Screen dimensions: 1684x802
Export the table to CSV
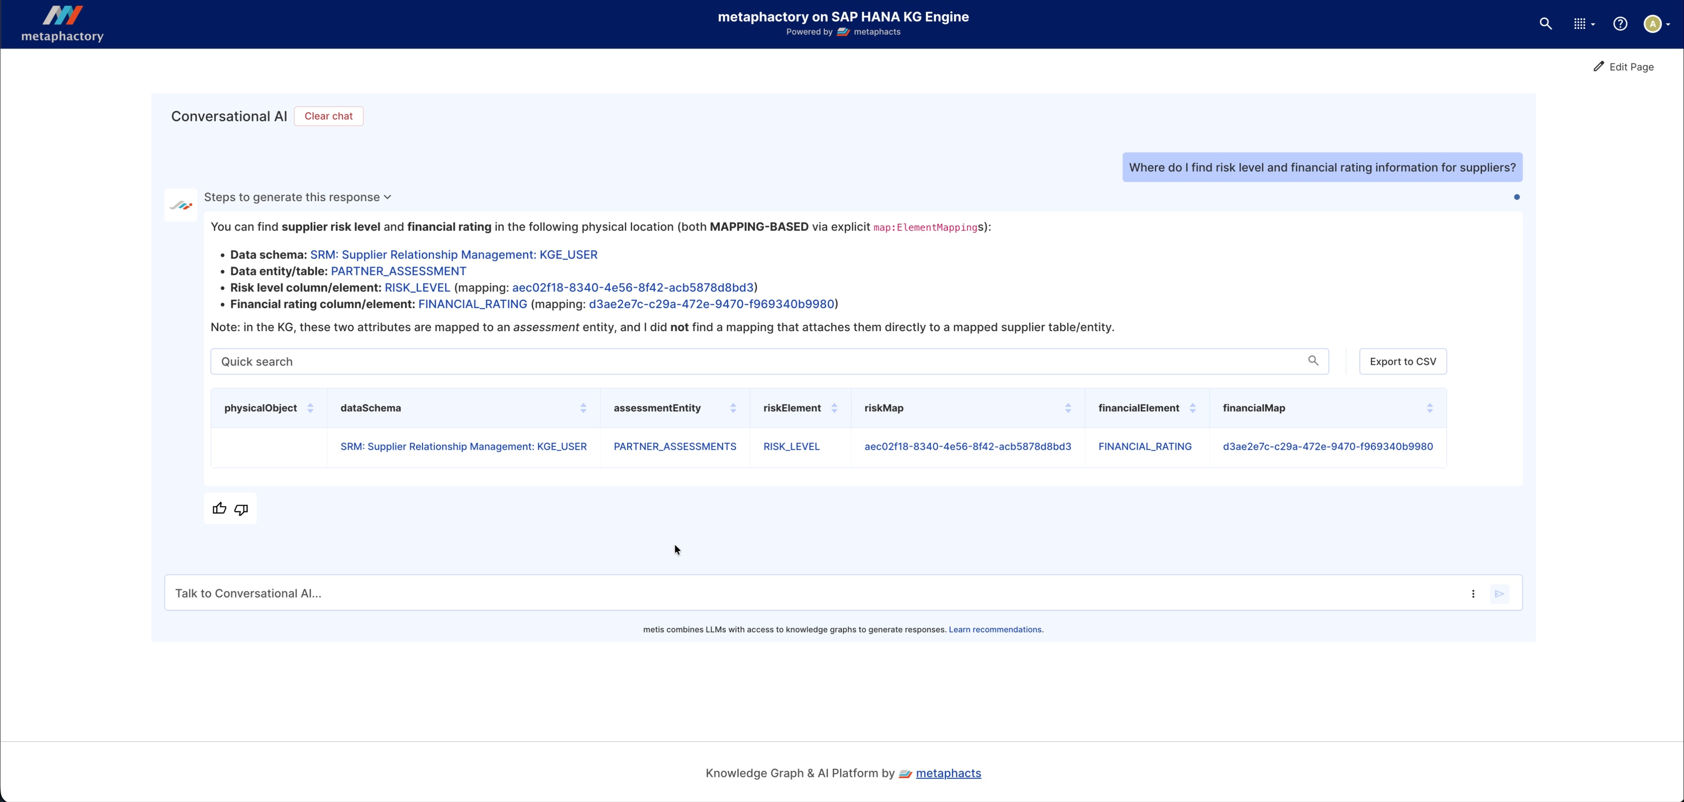(x=1403, y=362)
